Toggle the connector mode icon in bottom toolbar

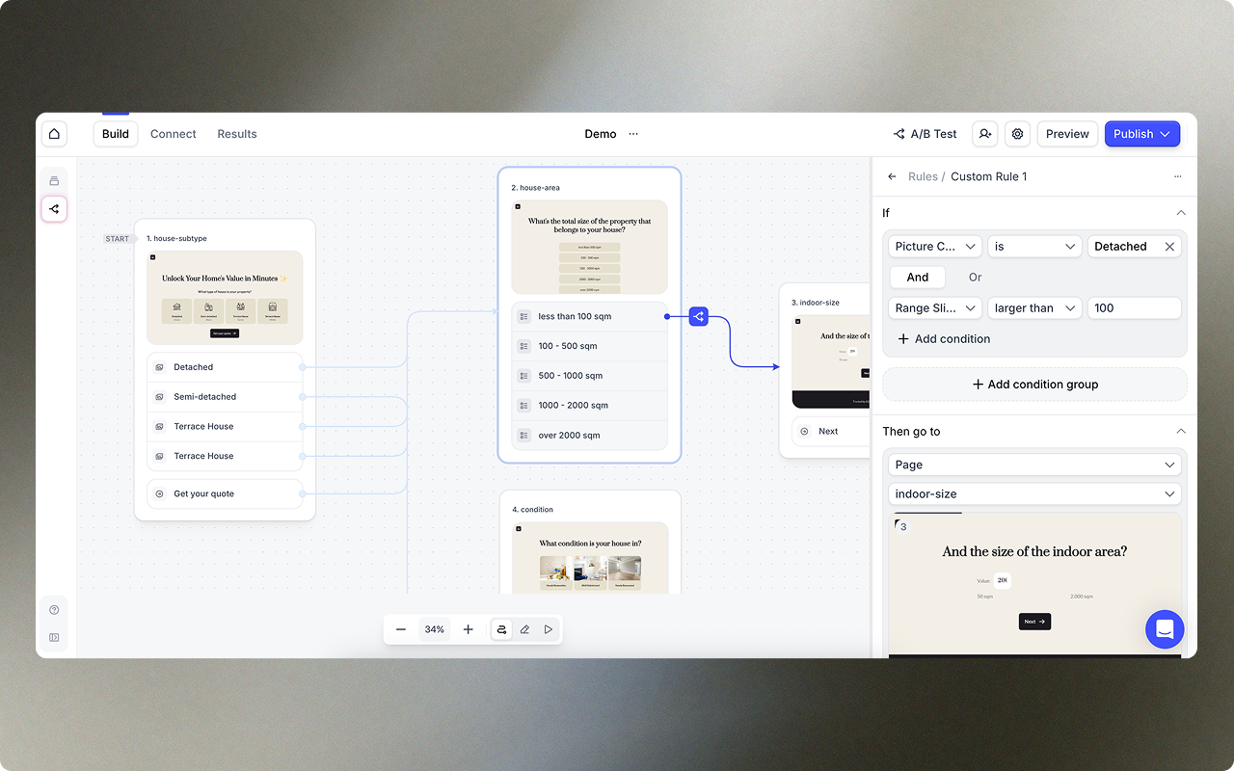(501, 628)
